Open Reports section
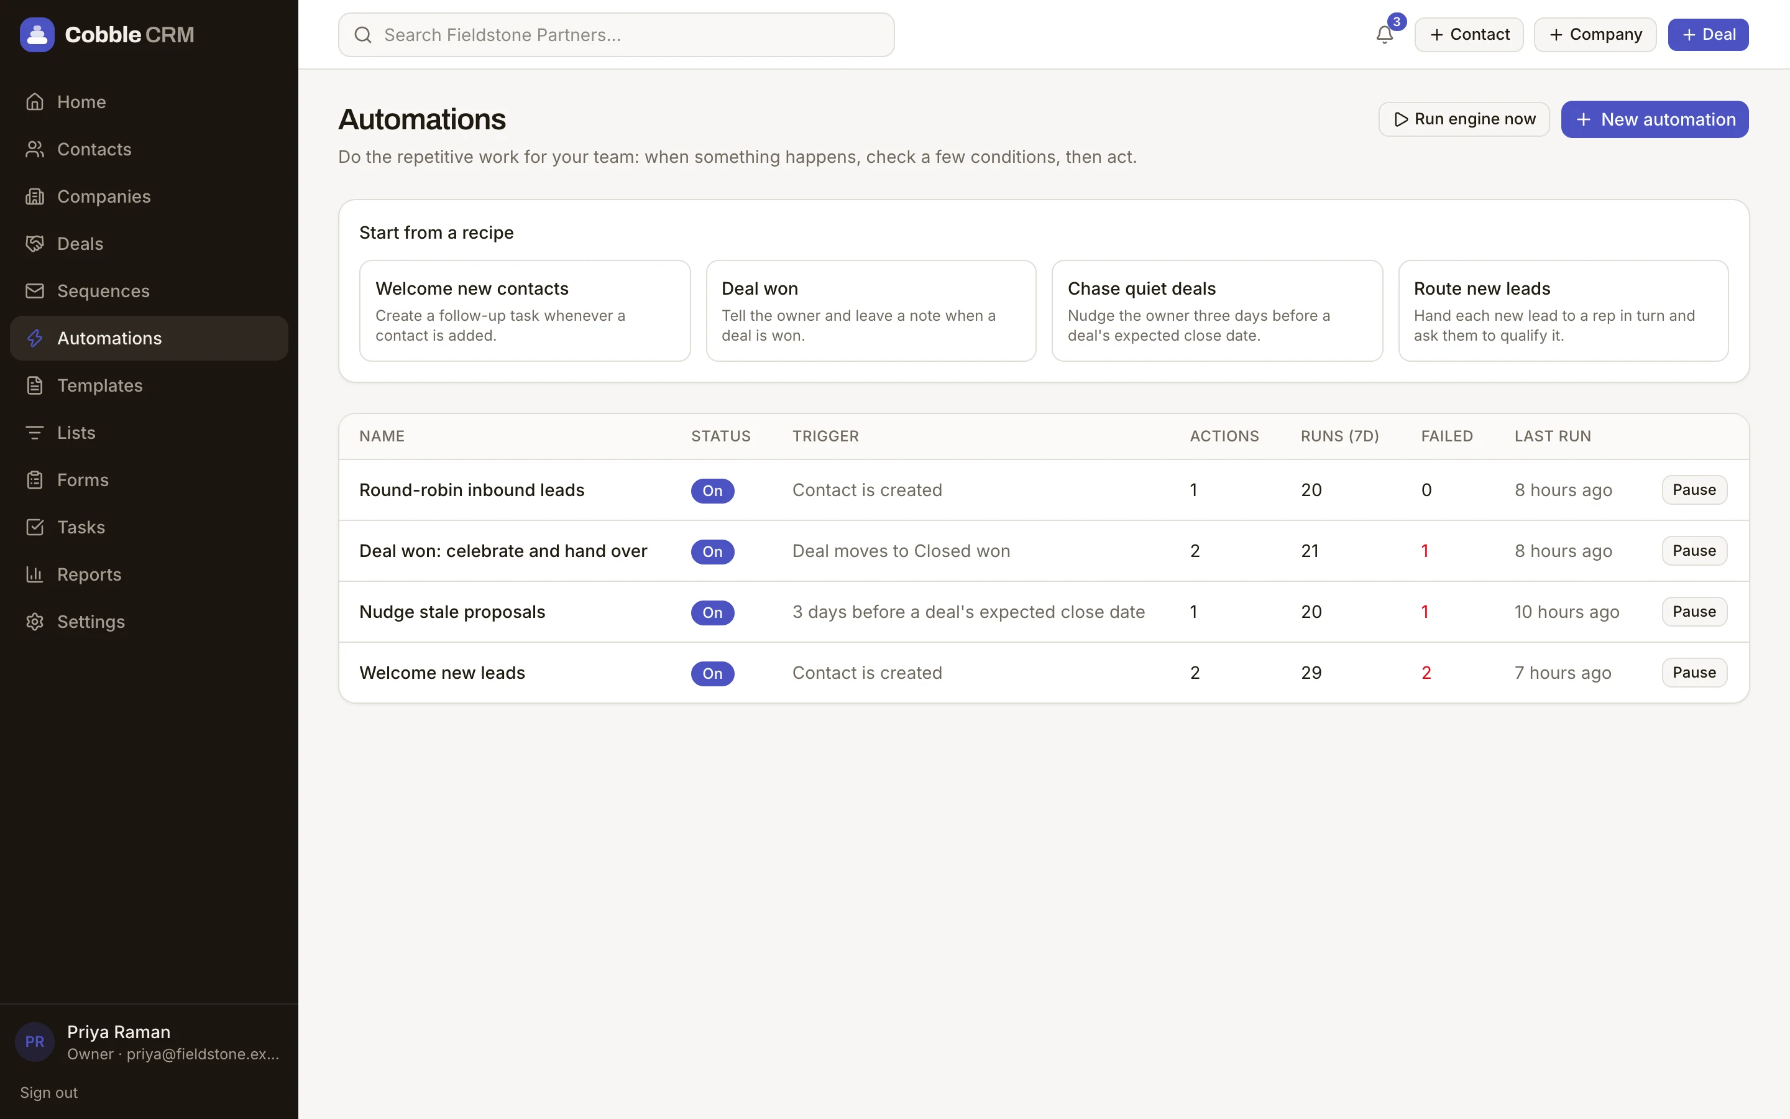 coord(149,574)
